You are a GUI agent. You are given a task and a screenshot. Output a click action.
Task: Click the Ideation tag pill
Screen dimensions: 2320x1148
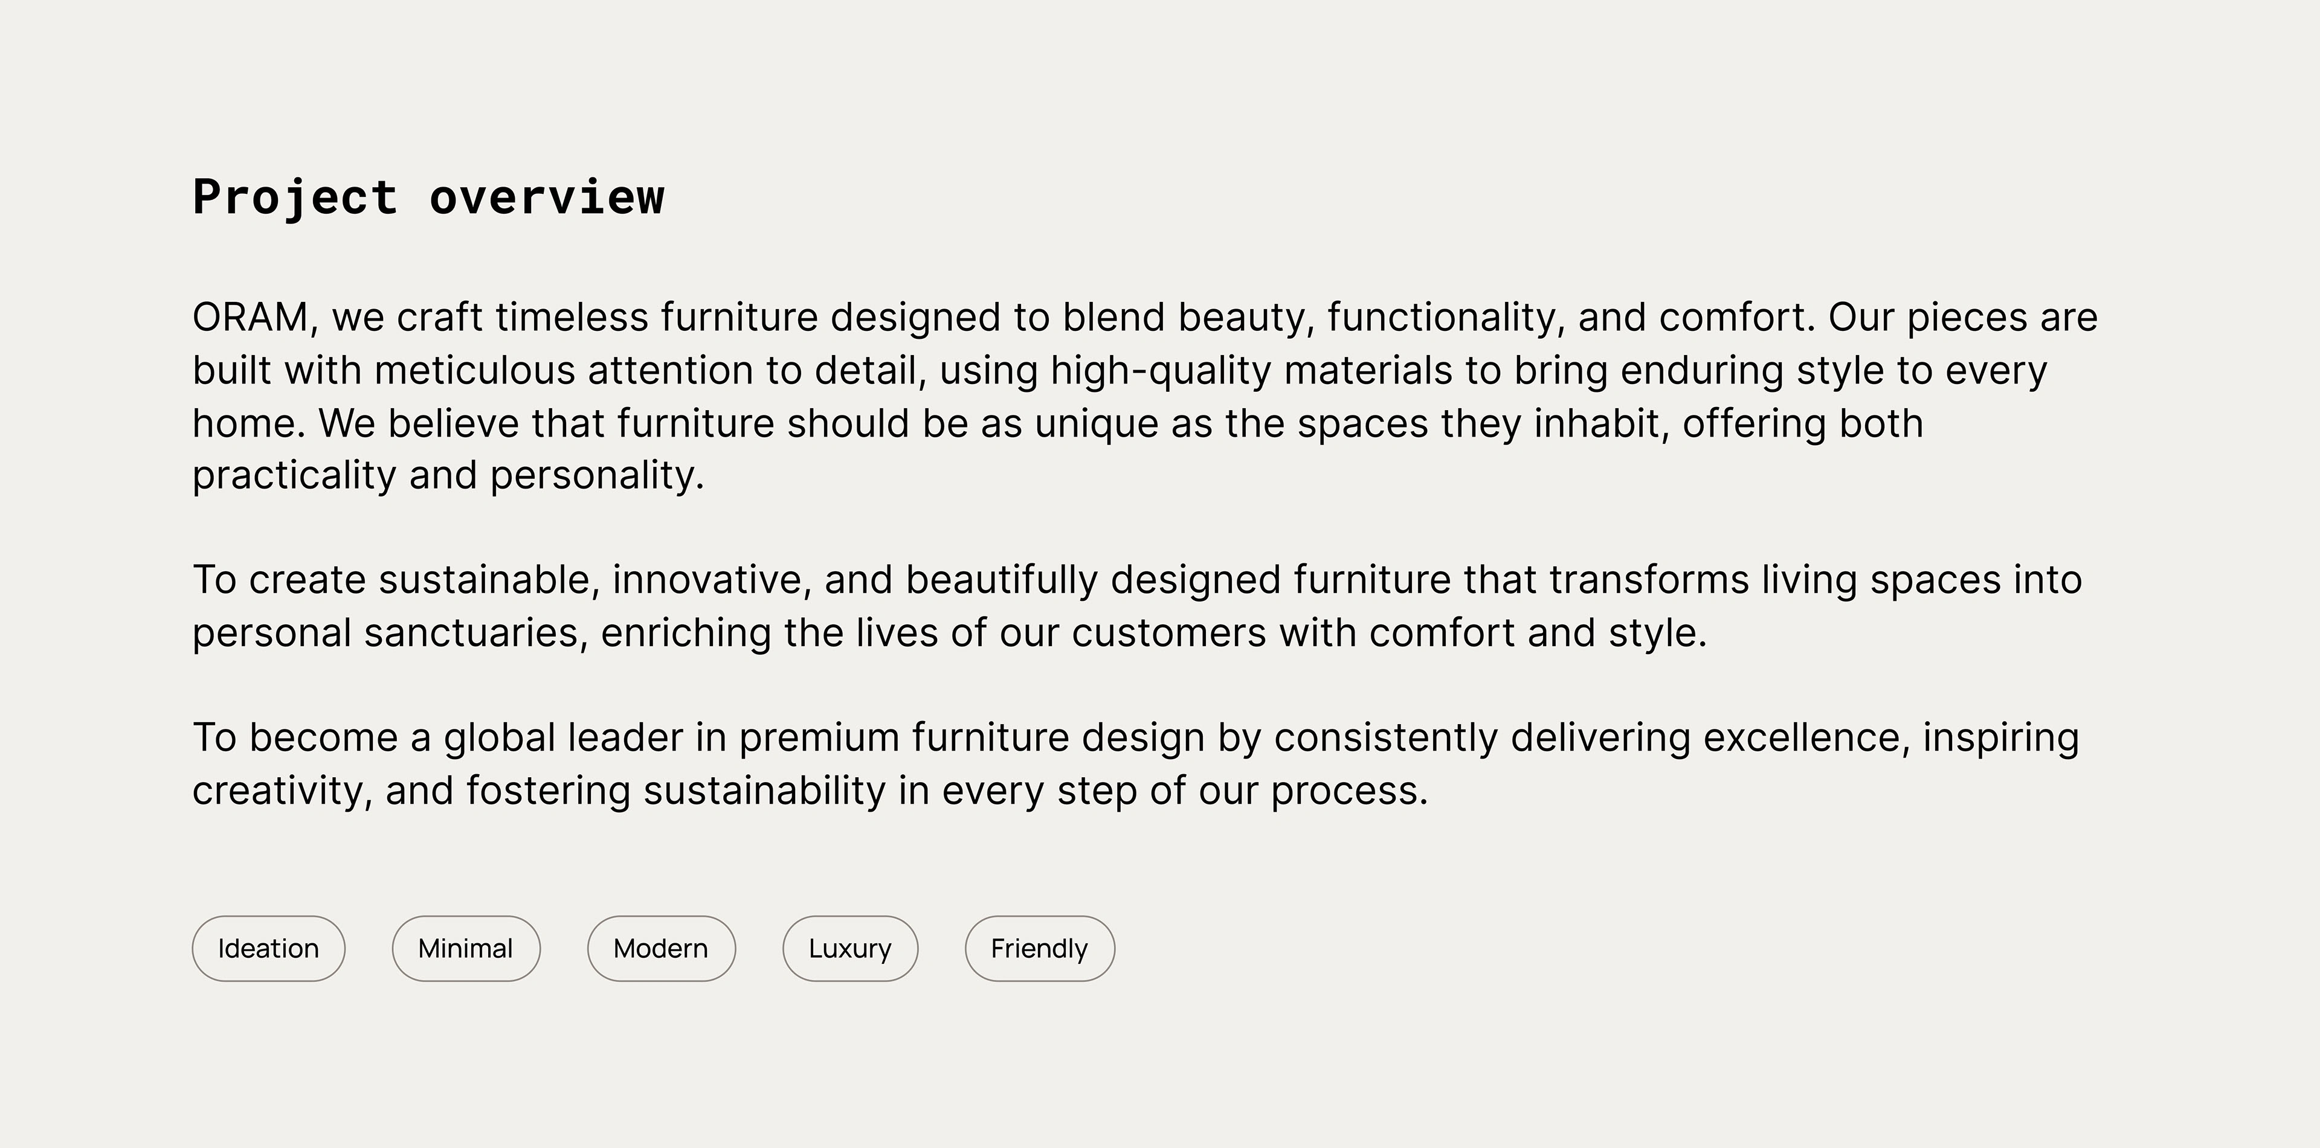(x=268, y=948)
